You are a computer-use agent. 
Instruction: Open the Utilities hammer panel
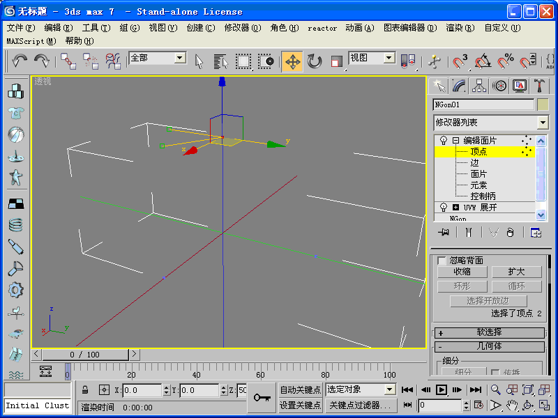pyautogui.click(x=540, y=86)
